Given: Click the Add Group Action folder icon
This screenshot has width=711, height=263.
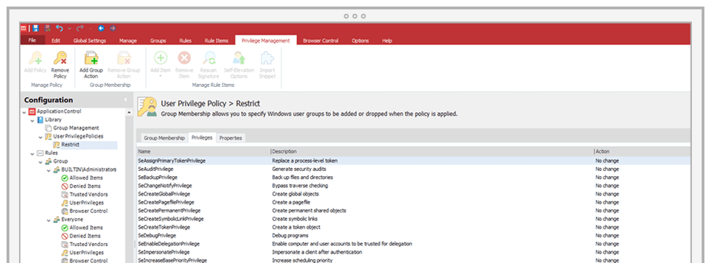Looking at the screenshot, I should [x=91, y=58].
